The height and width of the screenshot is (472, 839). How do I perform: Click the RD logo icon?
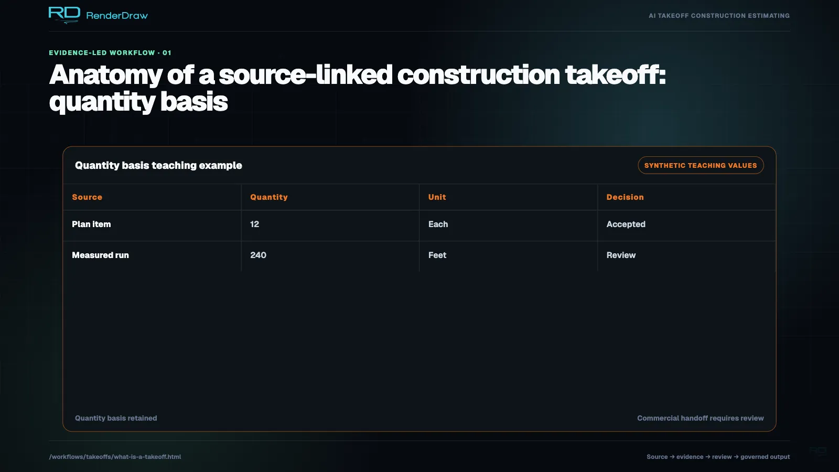64,15
